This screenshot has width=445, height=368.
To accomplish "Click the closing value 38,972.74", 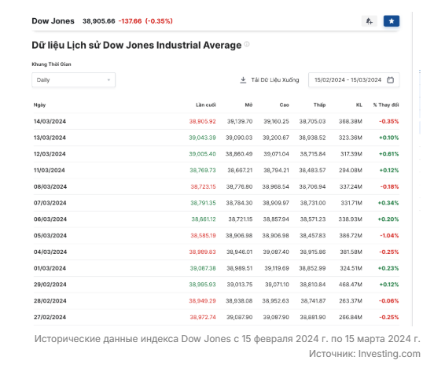I will click(203, 317).
